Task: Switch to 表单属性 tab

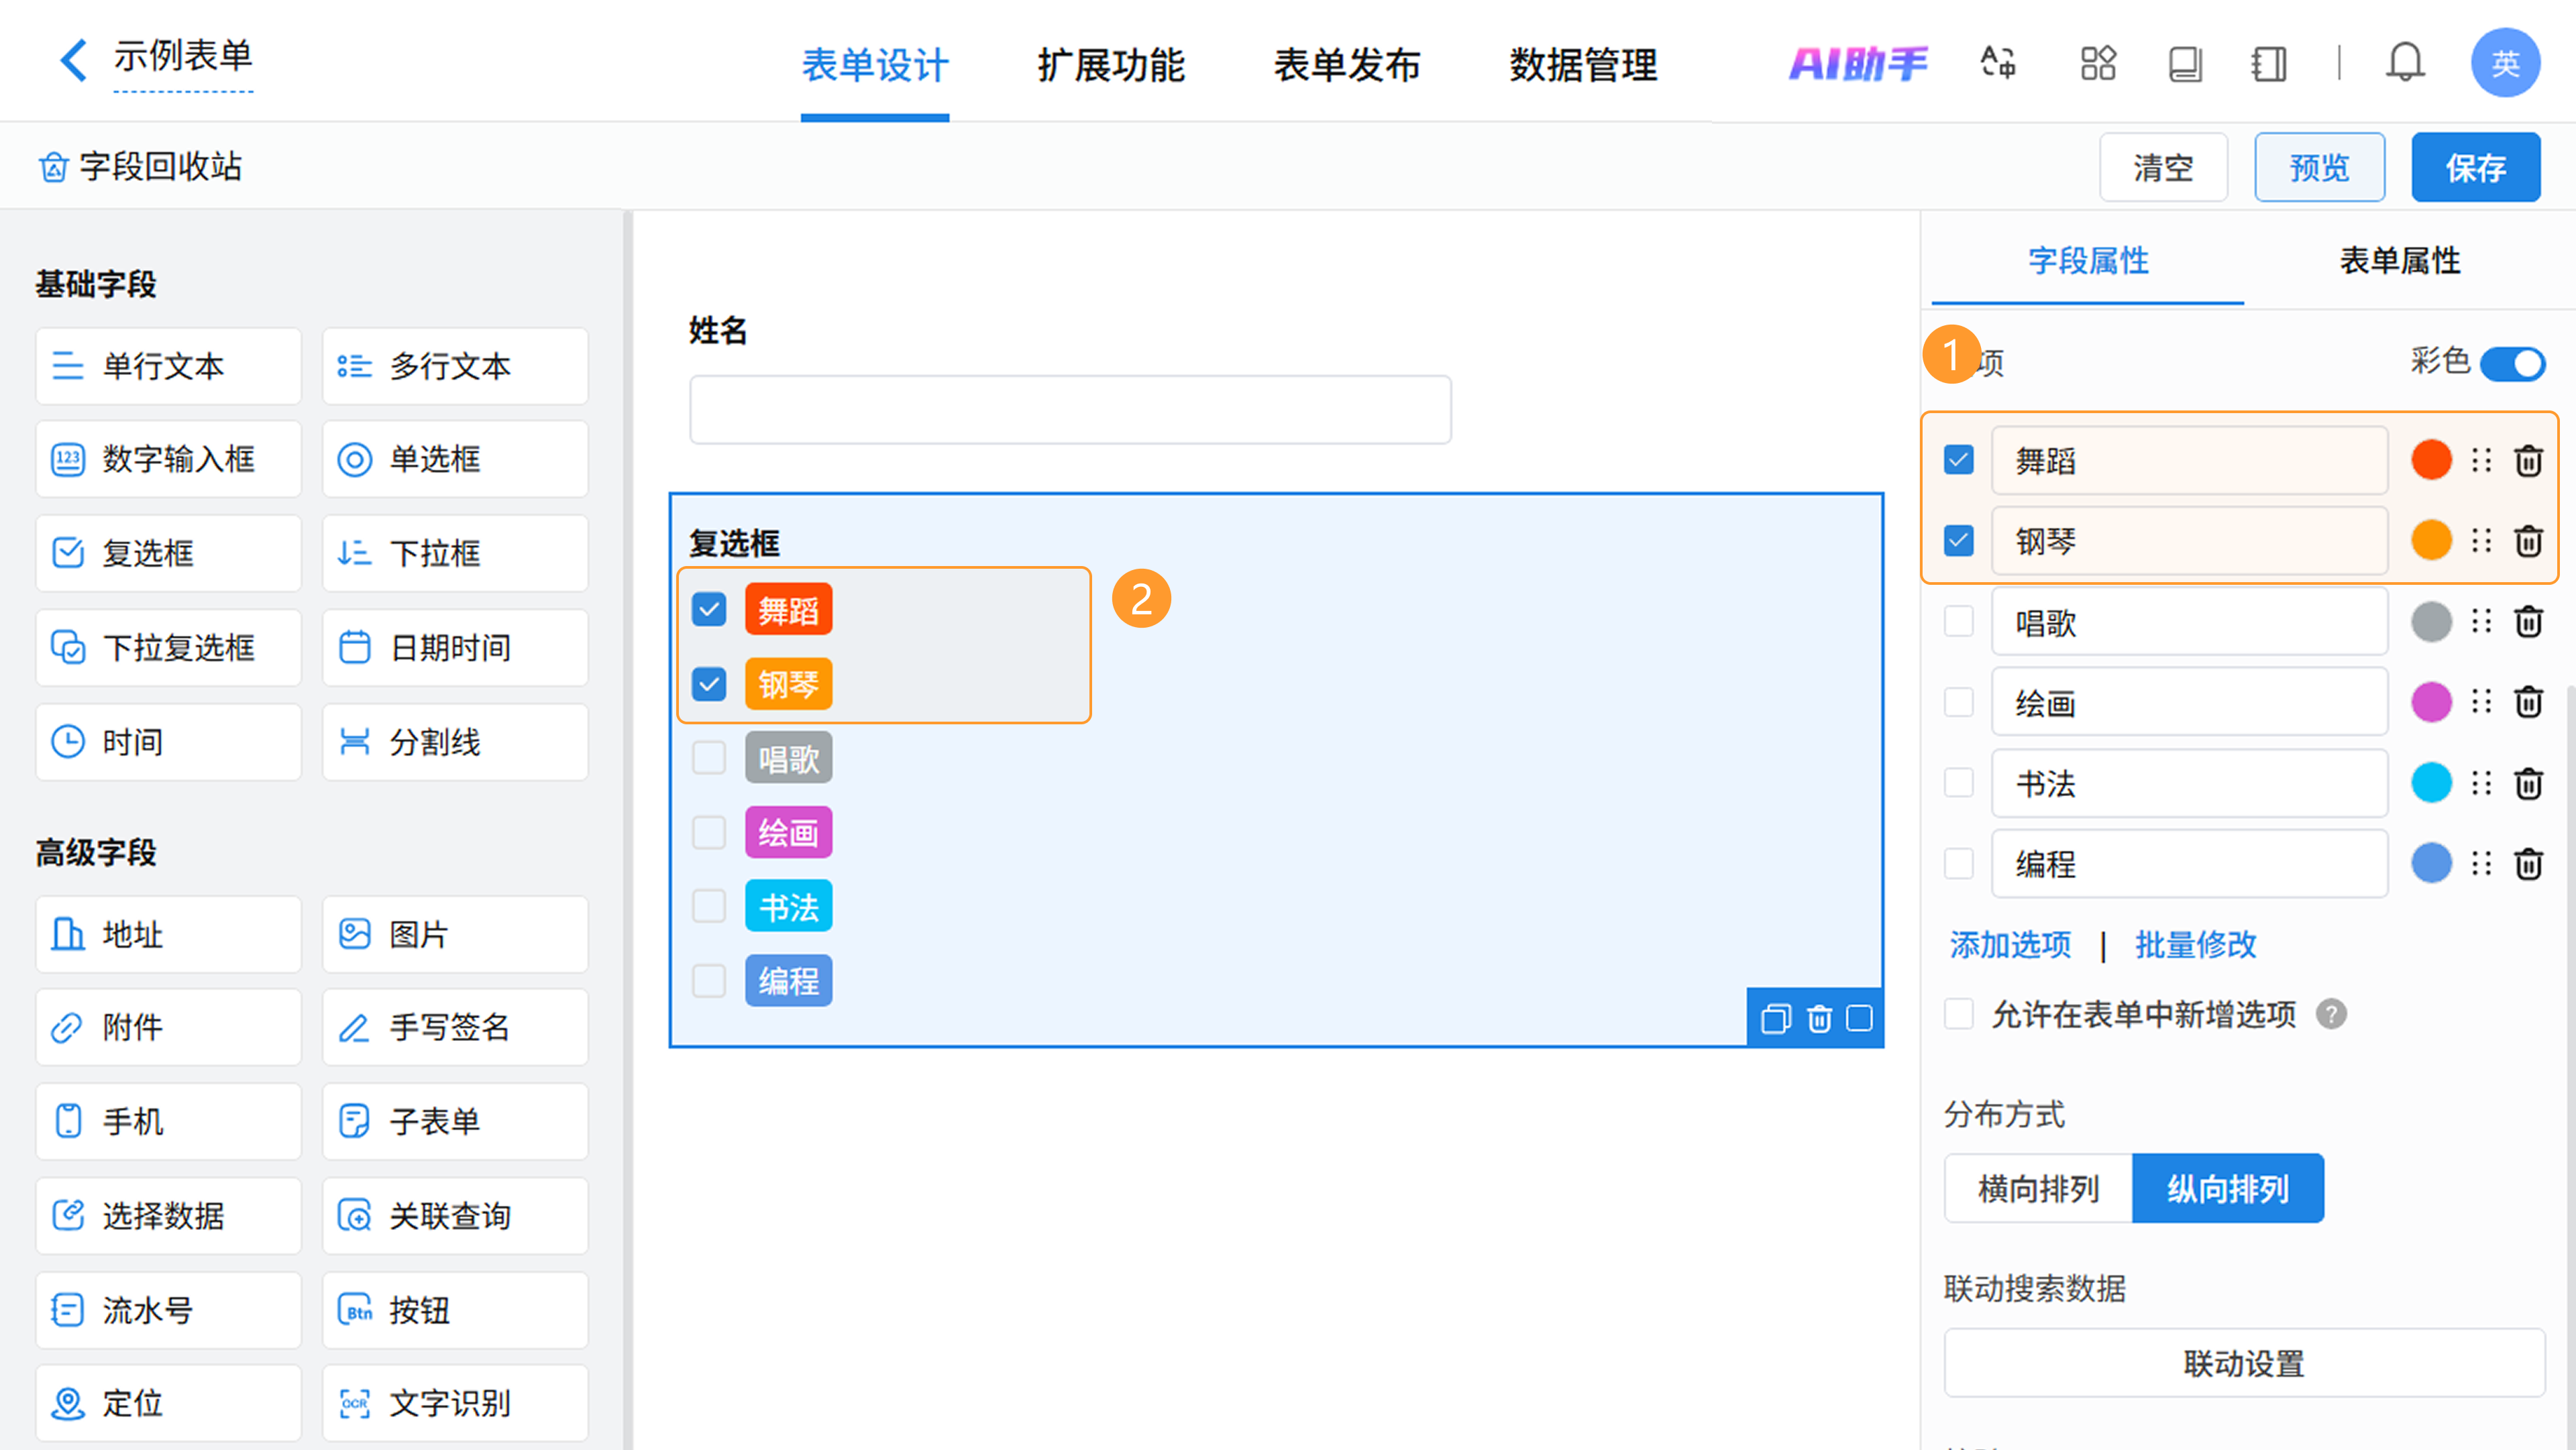Action: pos(2399,261)
